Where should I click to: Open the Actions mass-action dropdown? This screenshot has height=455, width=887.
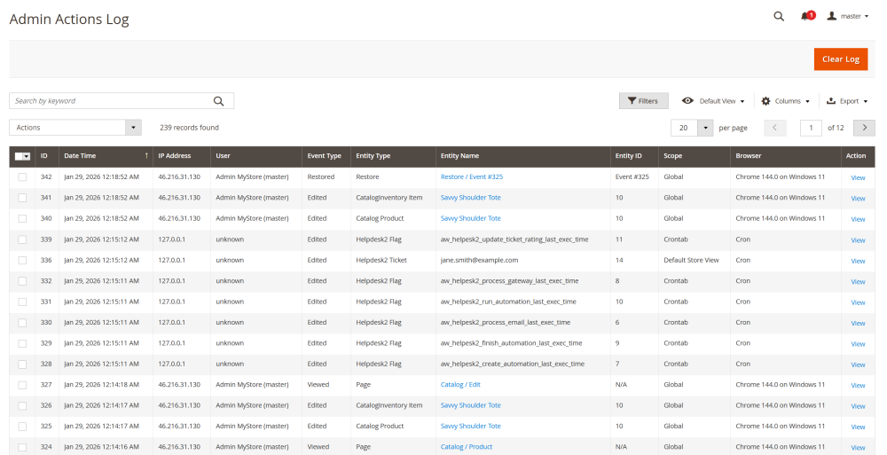click(75, 128)
